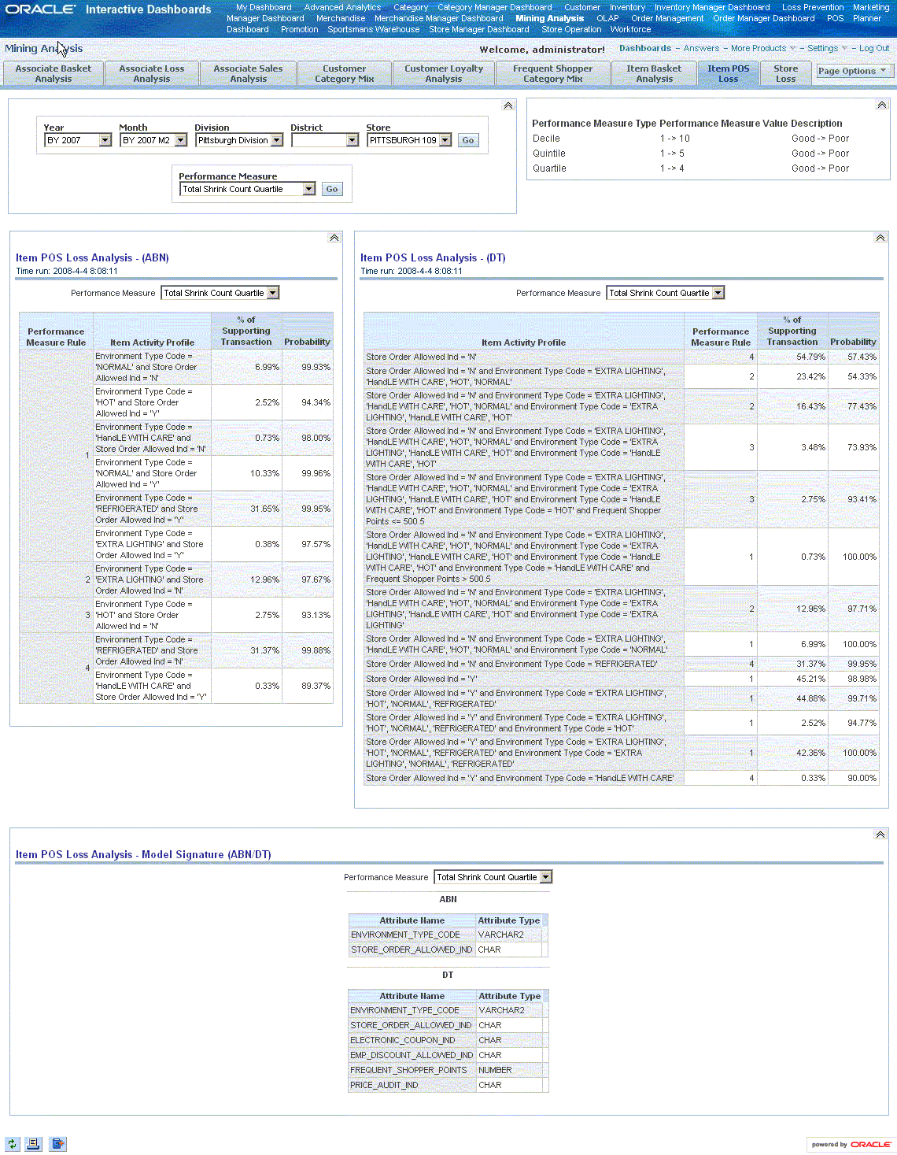Open the Store Operation dashboard link
897x1155 pixels.
click(571, 29)
